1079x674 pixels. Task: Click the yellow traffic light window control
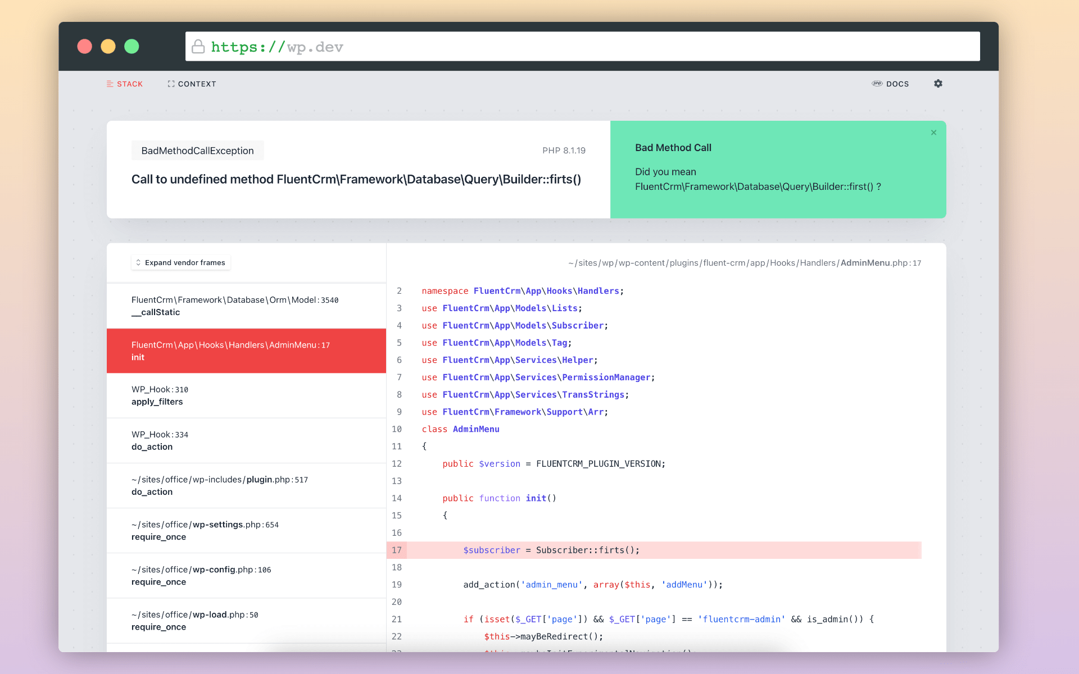pos(108,46)
